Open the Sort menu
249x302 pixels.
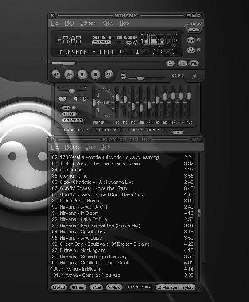pos(89,147)
